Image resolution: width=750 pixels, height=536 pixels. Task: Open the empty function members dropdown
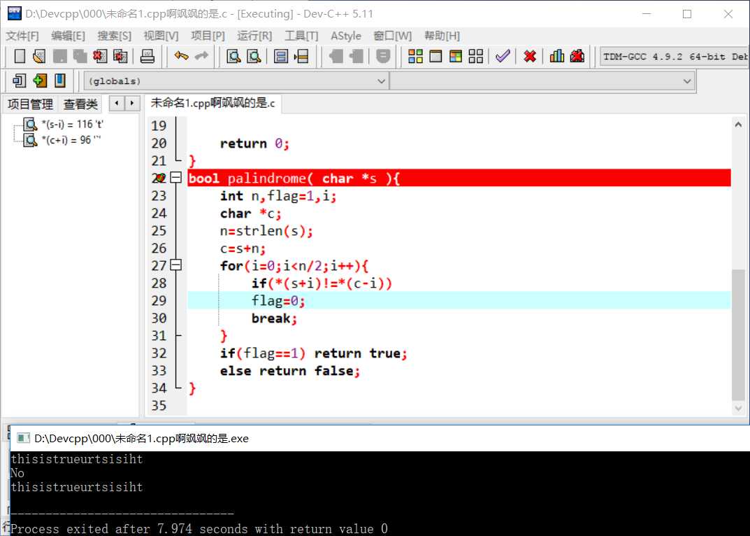click(542, 81)
